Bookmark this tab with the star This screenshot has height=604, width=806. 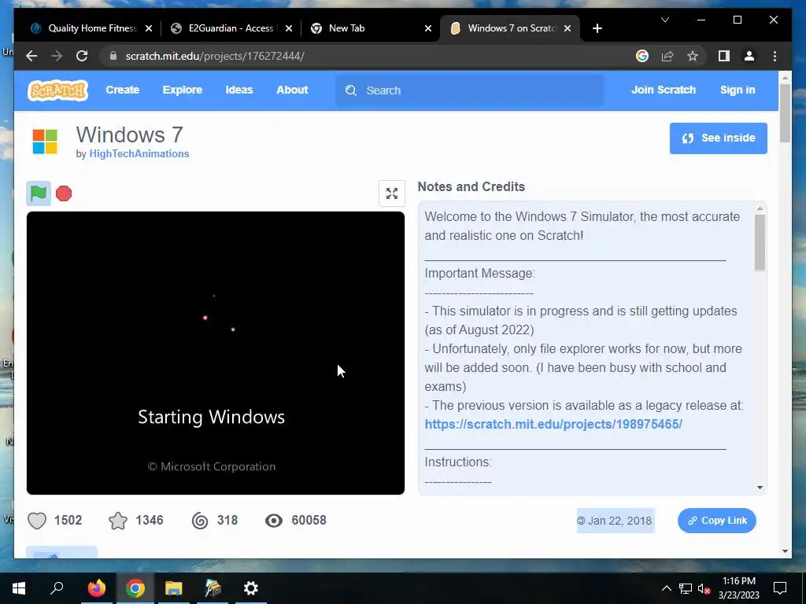693,56
